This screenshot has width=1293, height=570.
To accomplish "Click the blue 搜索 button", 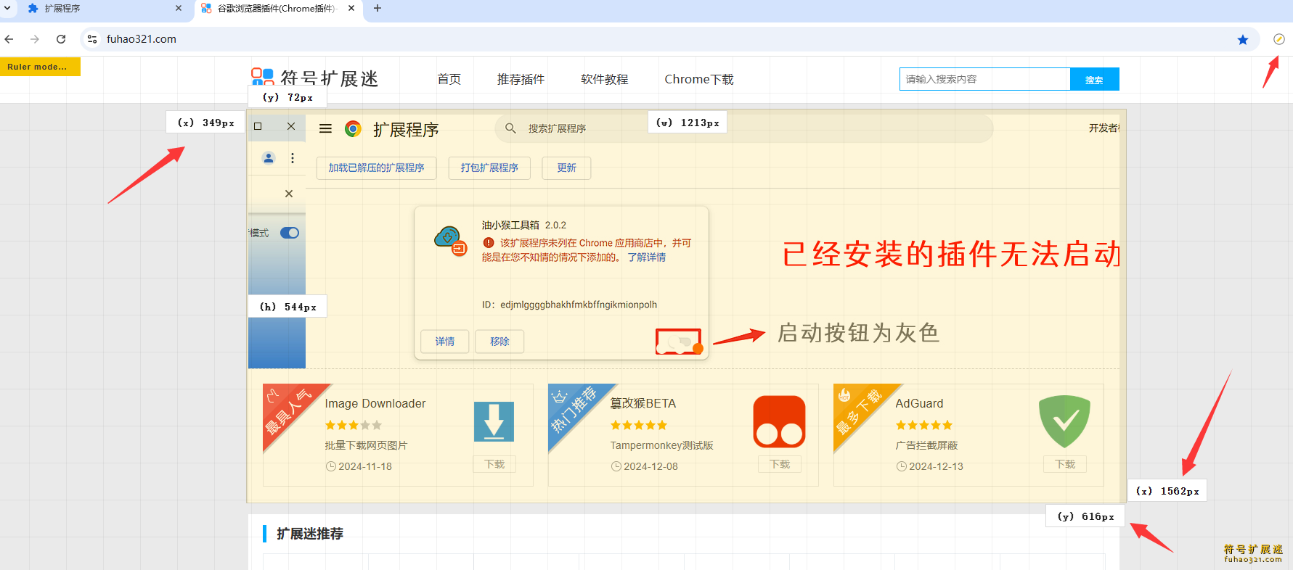I will tap(1095, 79).
